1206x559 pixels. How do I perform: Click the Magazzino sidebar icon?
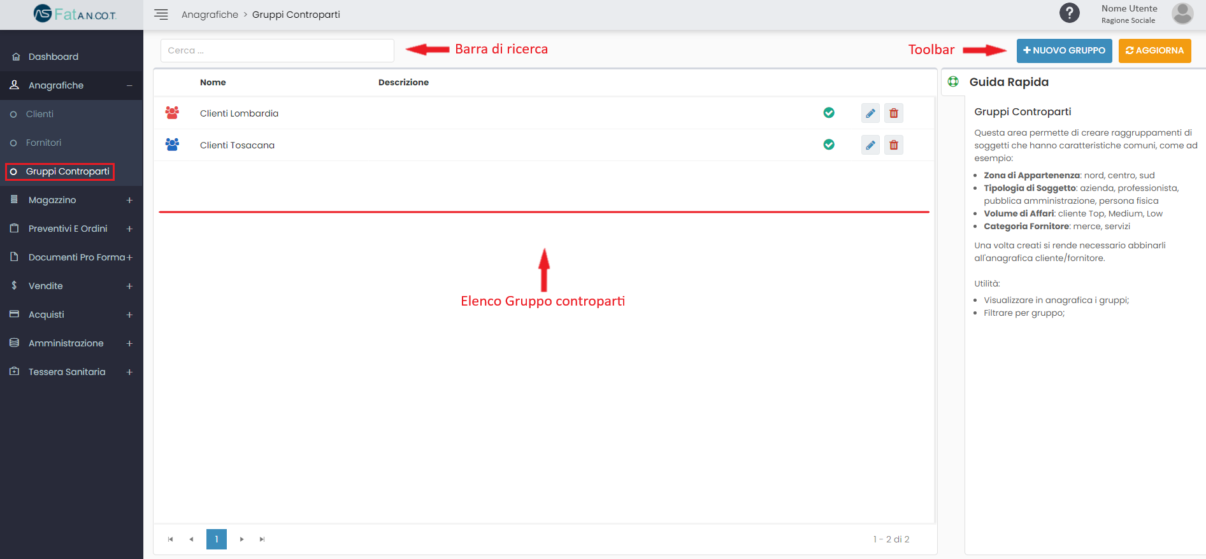(x=14, y=199)
